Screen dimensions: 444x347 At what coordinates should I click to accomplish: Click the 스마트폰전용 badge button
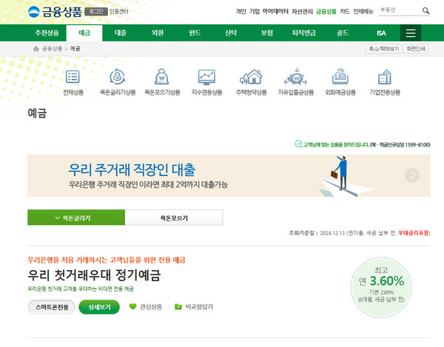pyautogui.click(x=52, y=307)
